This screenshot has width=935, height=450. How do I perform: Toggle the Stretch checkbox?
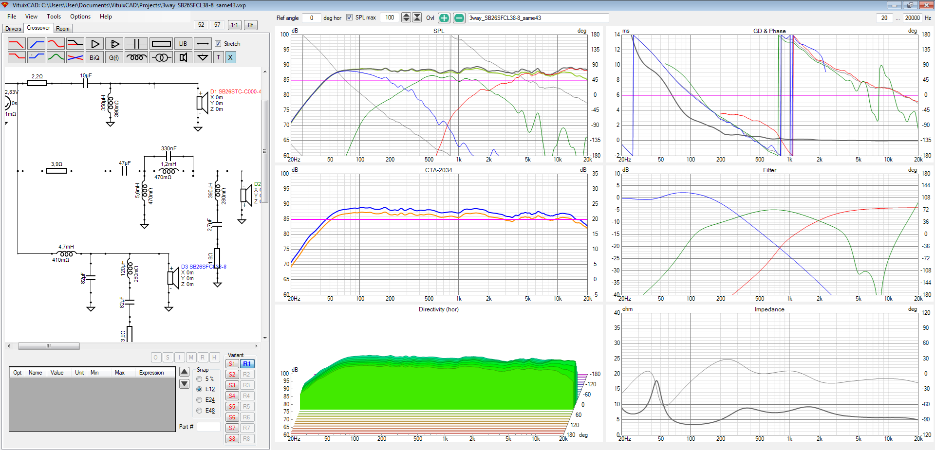click(218, 44)
